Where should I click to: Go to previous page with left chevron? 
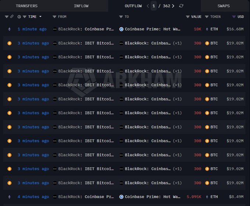tap(148, 6)
